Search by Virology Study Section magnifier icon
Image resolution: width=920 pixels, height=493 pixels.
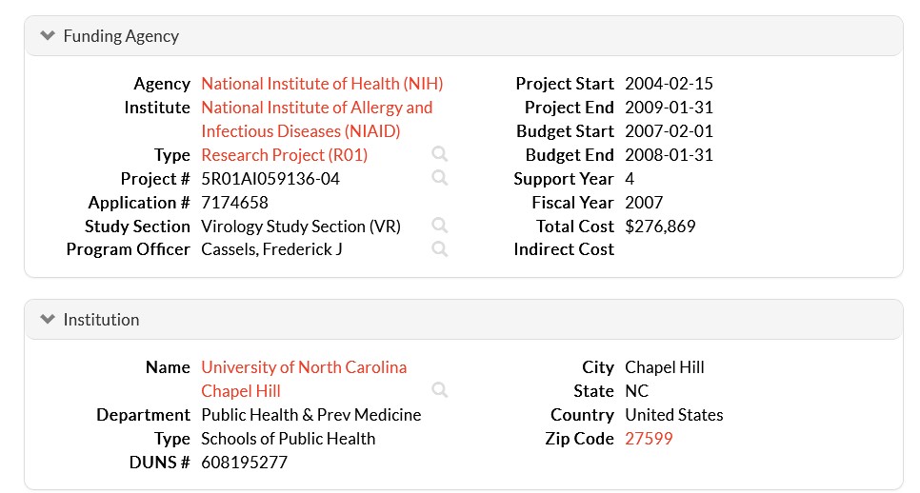coord(439,226)
